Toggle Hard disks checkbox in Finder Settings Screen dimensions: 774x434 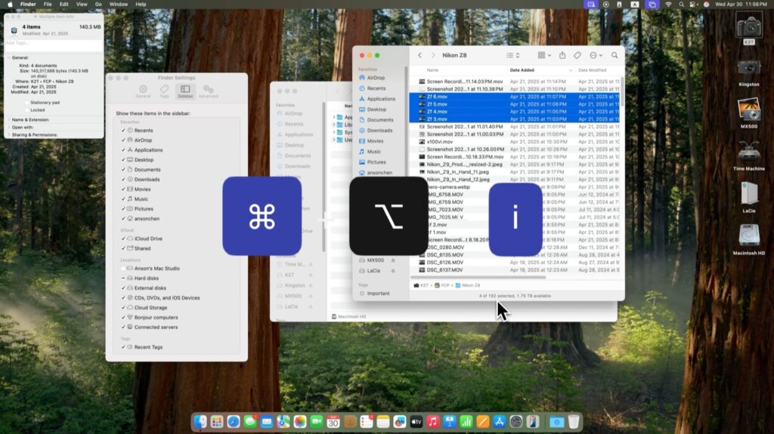(123, 279)
